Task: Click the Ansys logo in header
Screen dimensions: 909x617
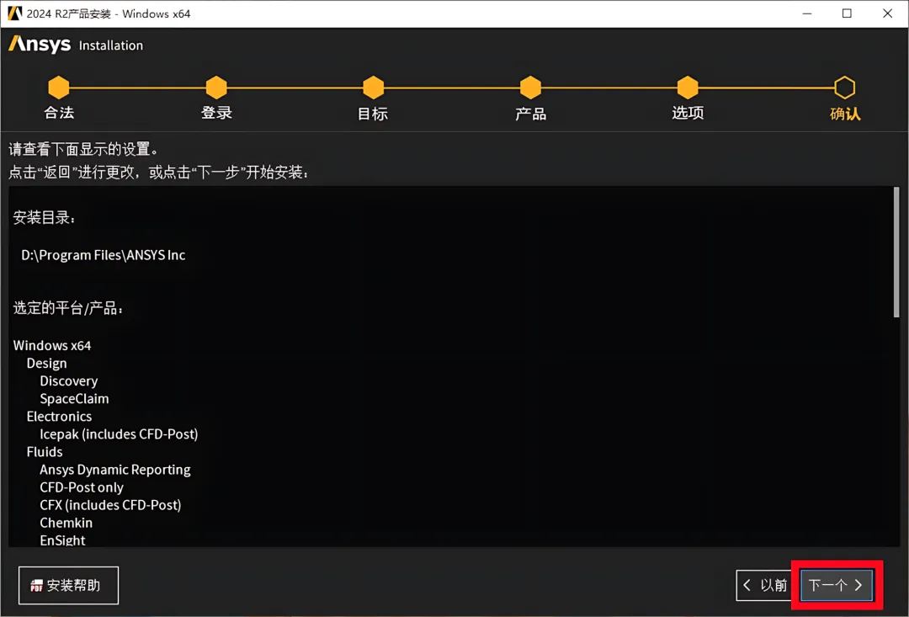Action: pyautogui.click(x=40, y=44)
